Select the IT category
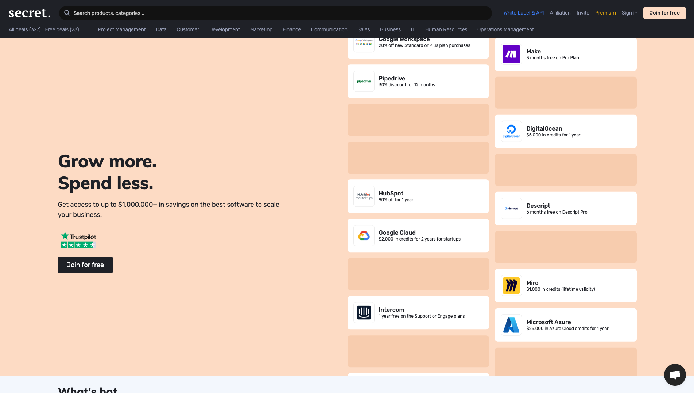Image resolution: width=694 pixels, height=393 pixels. click(x=412, y=29)
